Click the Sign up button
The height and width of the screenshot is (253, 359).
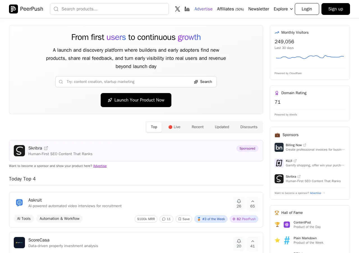click(336, 9)
